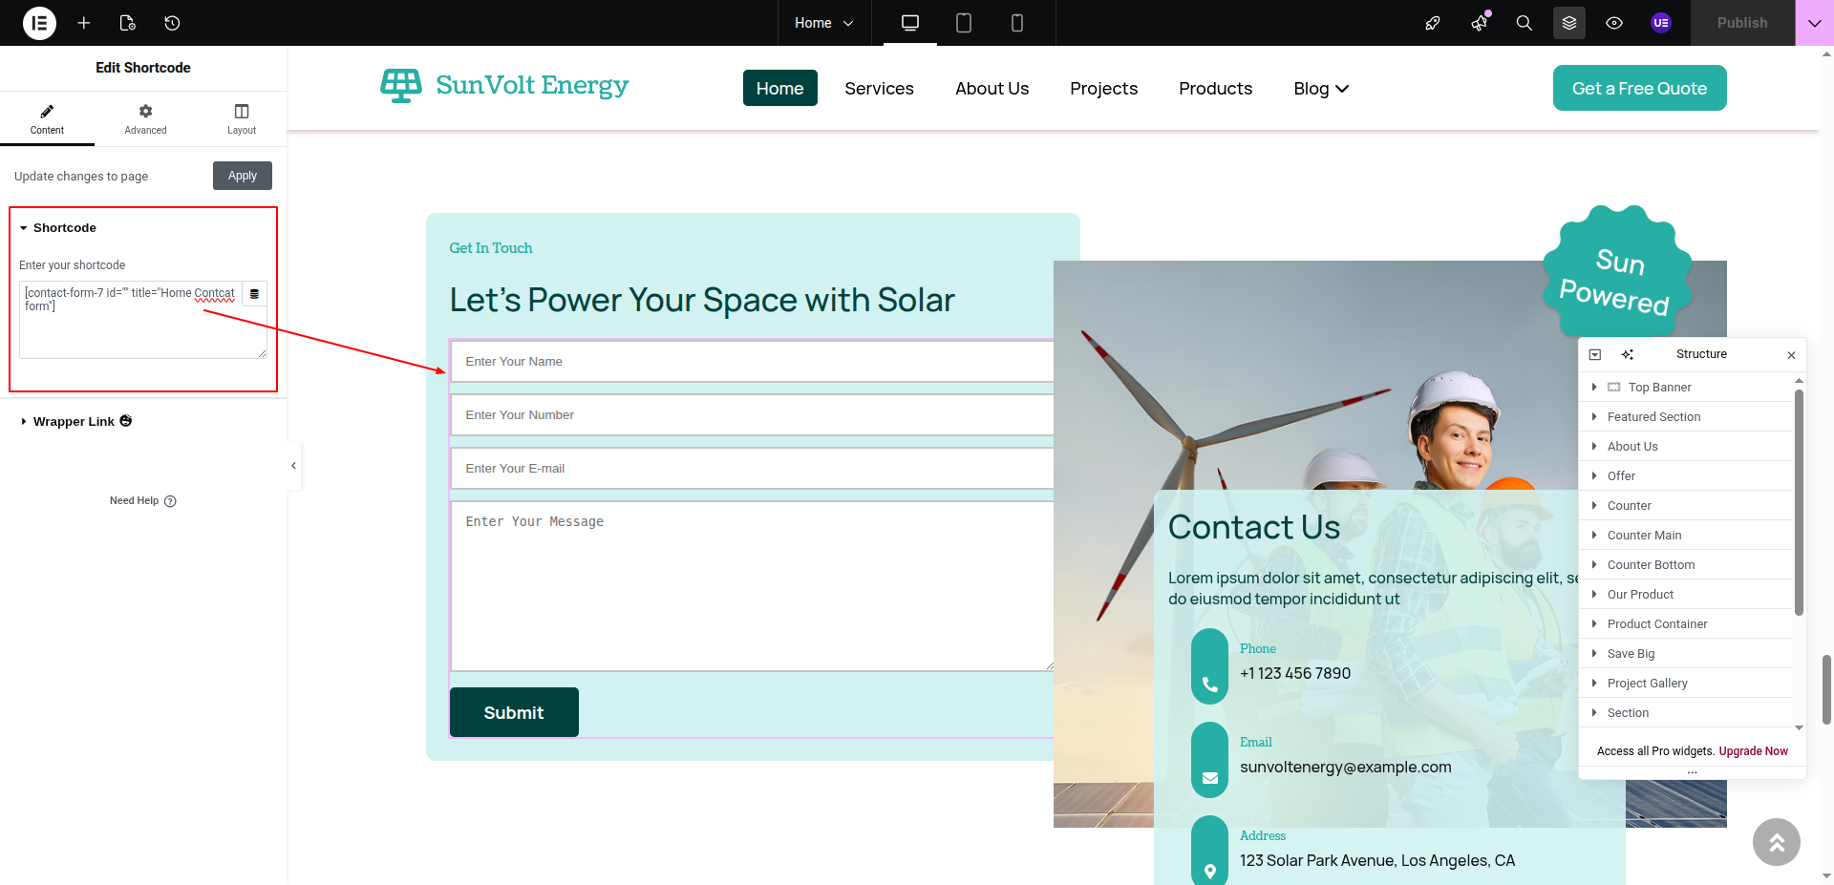Click the Enter Your Name field
Screen dimensions: 1834x885
point(751,362)
